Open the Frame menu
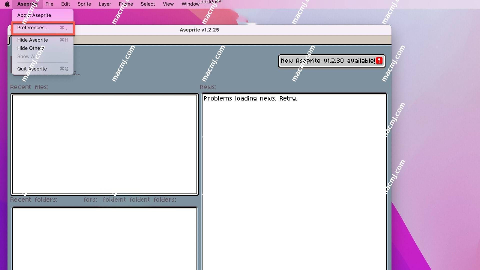The width and height of the screenshot is (480, 270). [126, 4]
